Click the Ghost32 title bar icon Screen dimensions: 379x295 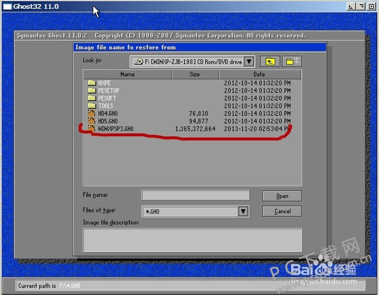6,6
